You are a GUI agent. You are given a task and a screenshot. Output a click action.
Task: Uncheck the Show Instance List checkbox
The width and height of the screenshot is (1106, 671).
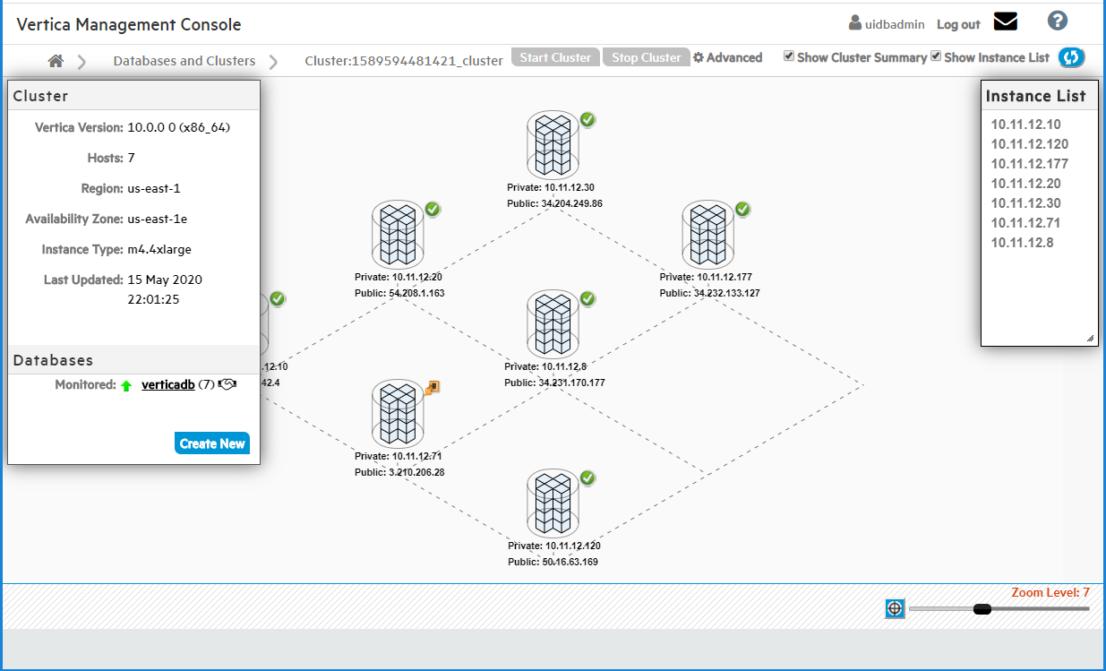pos(936,56)
